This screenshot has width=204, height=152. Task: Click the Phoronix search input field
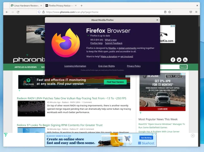[x=169, y=67]
